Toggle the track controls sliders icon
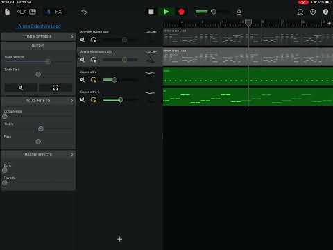 tap(47, 12)
